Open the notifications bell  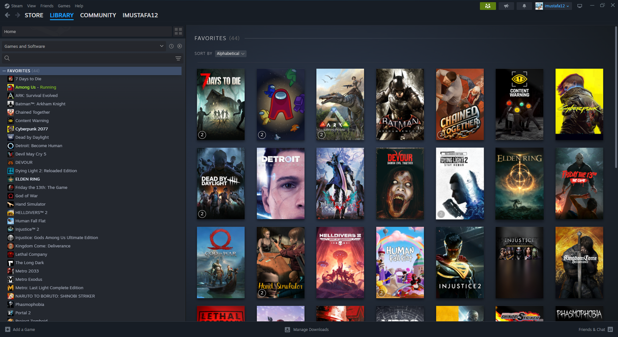tap(524, 6)
